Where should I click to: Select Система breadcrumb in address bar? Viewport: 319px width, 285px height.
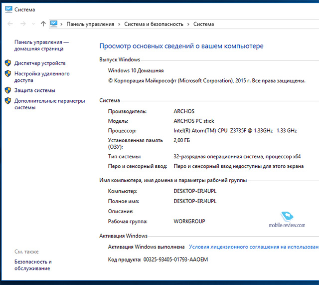(203, 24)
